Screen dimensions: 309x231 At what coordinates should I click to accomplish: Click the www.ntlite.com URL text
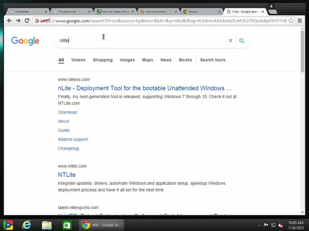coord(72,166)
